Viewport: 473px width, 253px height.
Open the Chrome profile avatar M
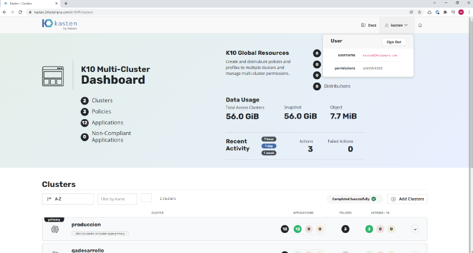point(461,12)
